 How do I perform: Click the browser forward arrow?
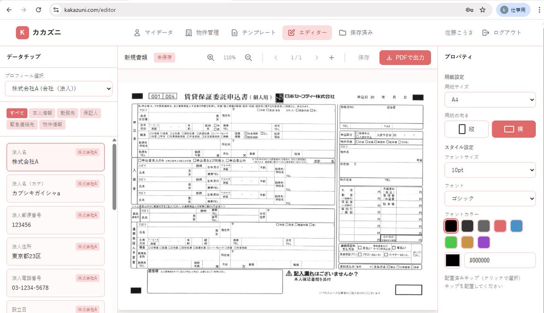pos(24,9)
